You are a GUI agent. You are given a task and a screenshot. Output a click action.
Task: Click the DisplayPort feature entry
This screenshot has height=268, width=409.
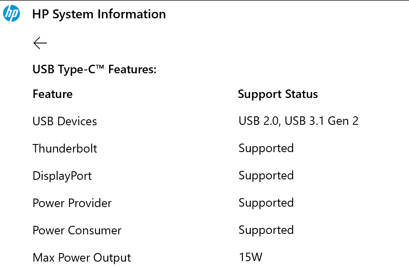(x=62, y=176)
